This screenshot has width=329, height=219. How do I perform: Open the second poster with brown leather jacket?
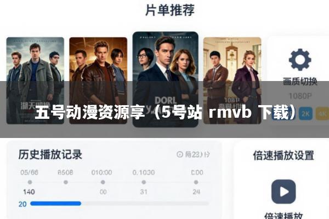coord(98,80)
